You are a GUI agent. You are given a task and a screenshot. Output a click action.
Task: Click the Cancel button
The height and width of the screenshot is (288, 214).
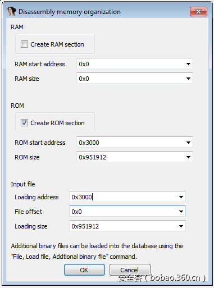[x=130, y=270]
